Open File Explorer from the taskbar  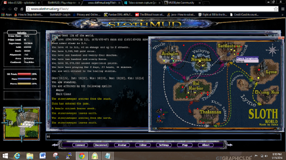click(x=30, y=156)
